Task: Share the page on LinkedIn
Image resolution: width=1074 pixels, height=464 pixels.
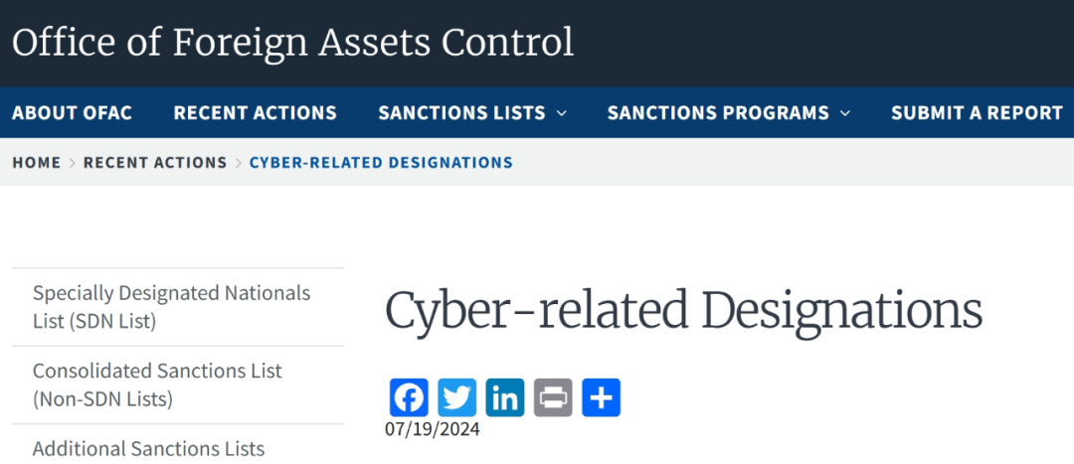Action: click(x=505, y=397)
